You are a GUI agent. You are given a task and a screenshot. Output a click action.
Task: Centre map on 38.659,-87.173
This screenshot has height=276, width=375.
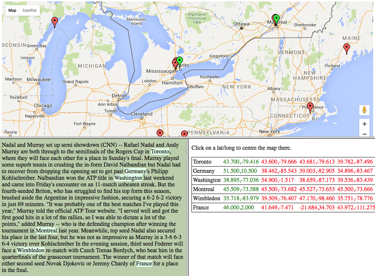[x=317, y=180]
